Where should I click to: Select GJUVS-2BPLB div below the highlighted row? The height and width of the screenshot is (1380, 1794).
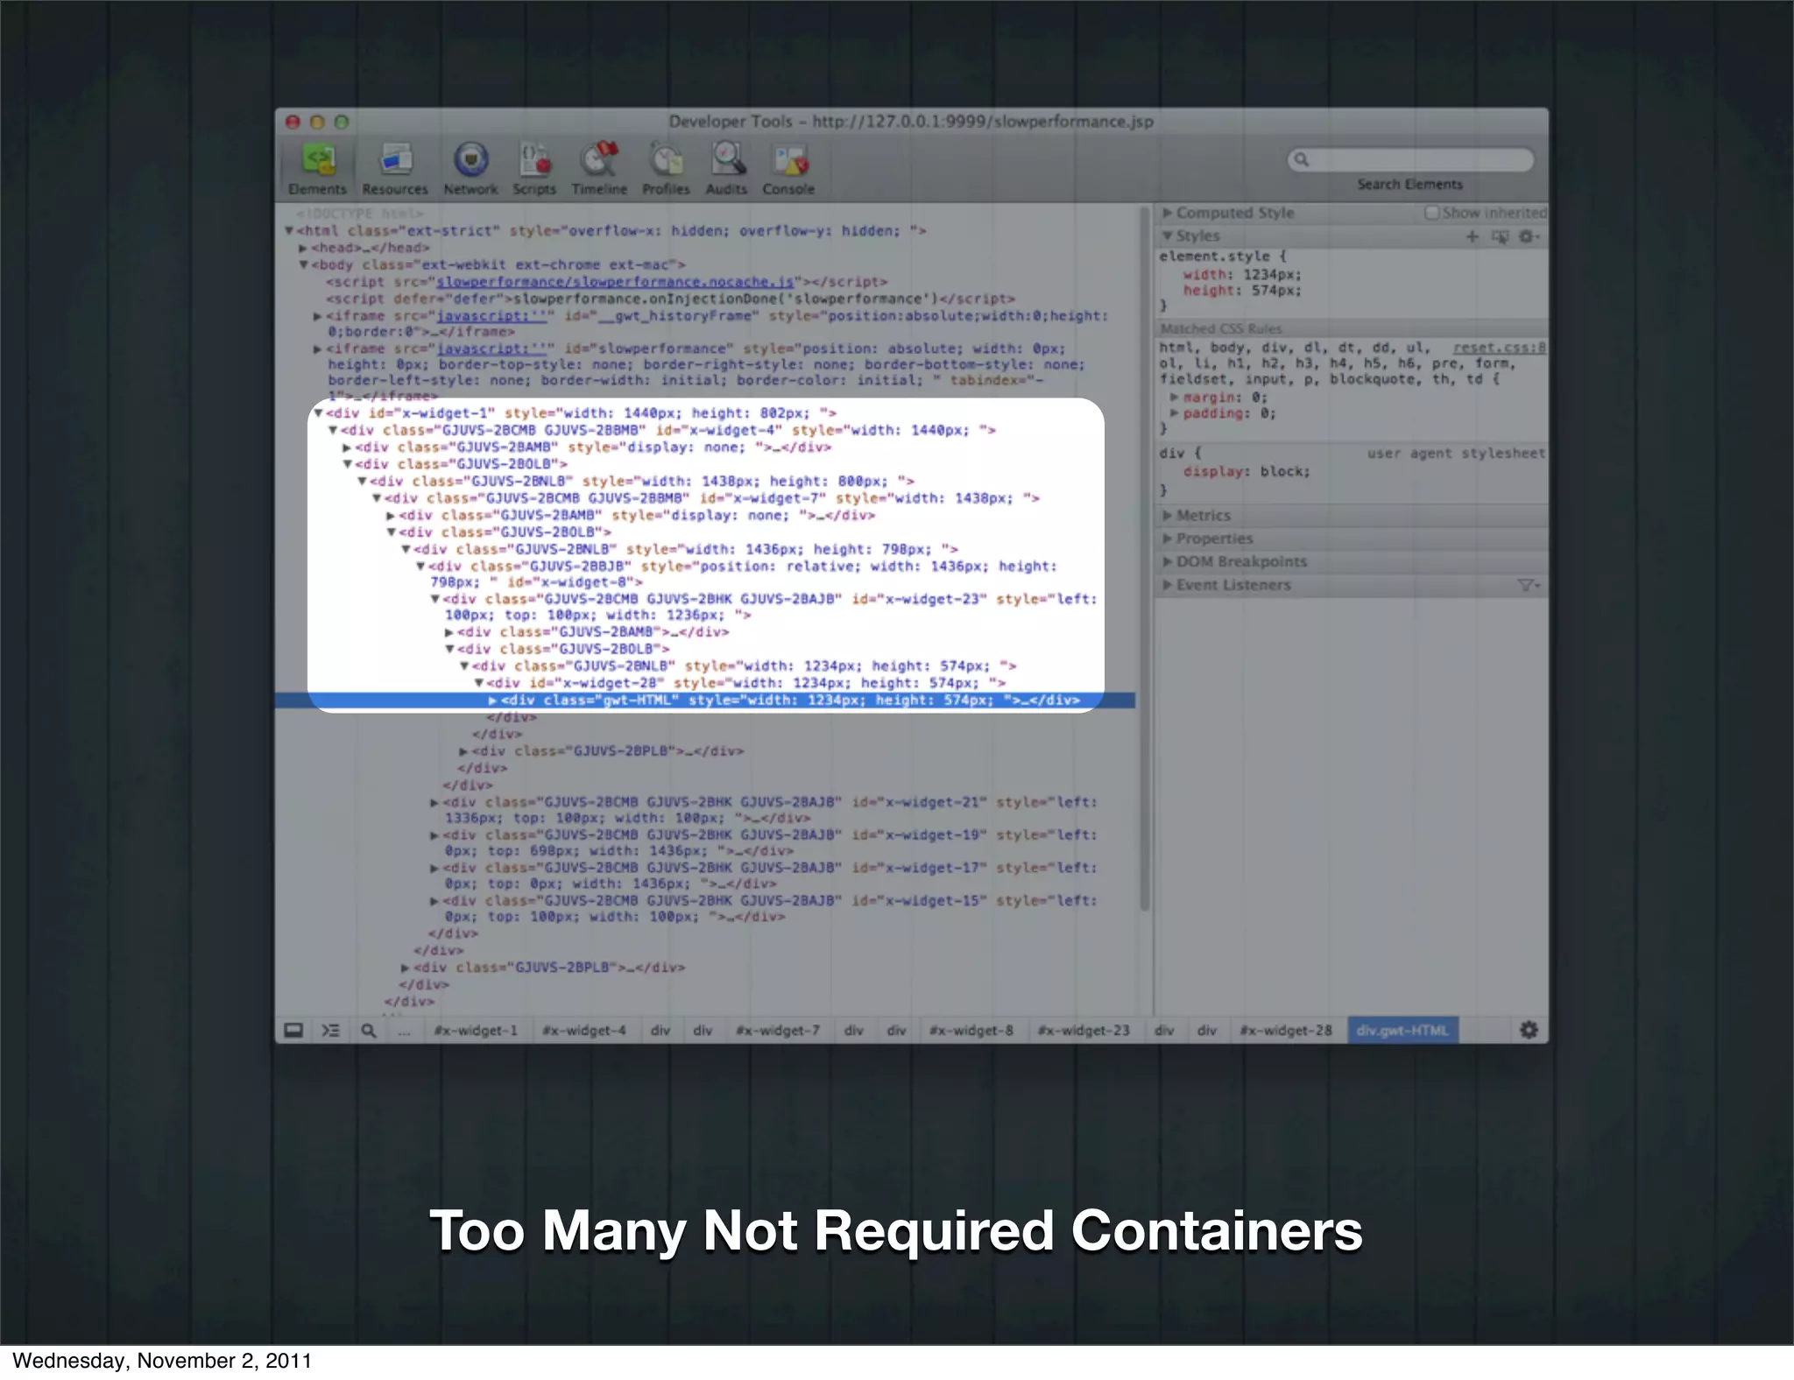[603, 751]
